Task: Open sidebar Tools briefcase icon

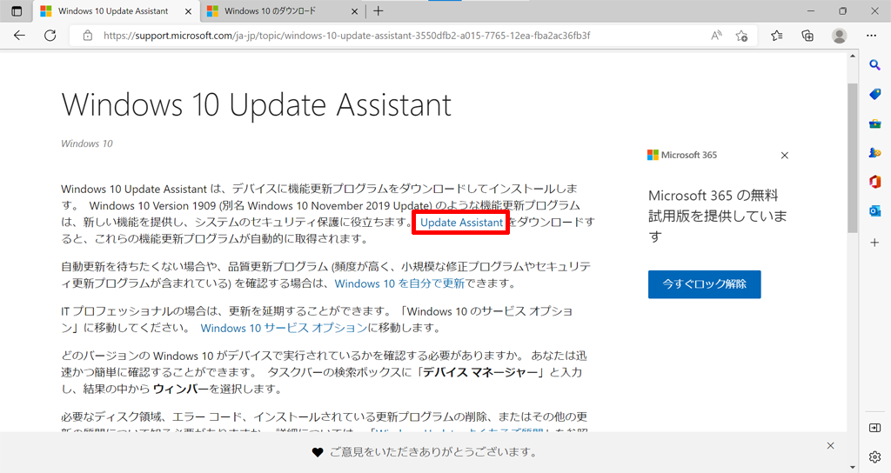Action: pyautogui.click(x=875, y=123)
